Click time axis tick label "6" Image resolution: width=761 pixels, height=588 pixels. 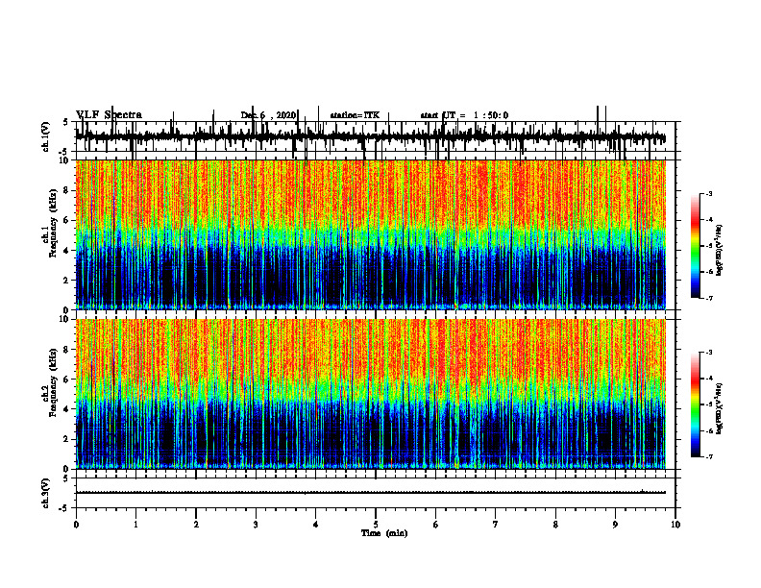coord(435,525)
